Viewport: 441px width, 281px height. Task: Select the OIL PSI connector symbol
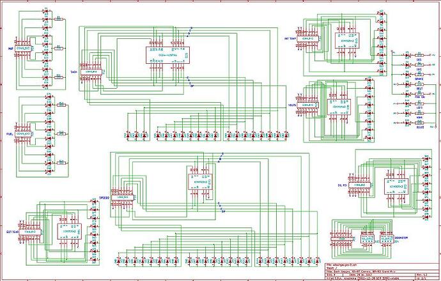(x=360, y=185)
